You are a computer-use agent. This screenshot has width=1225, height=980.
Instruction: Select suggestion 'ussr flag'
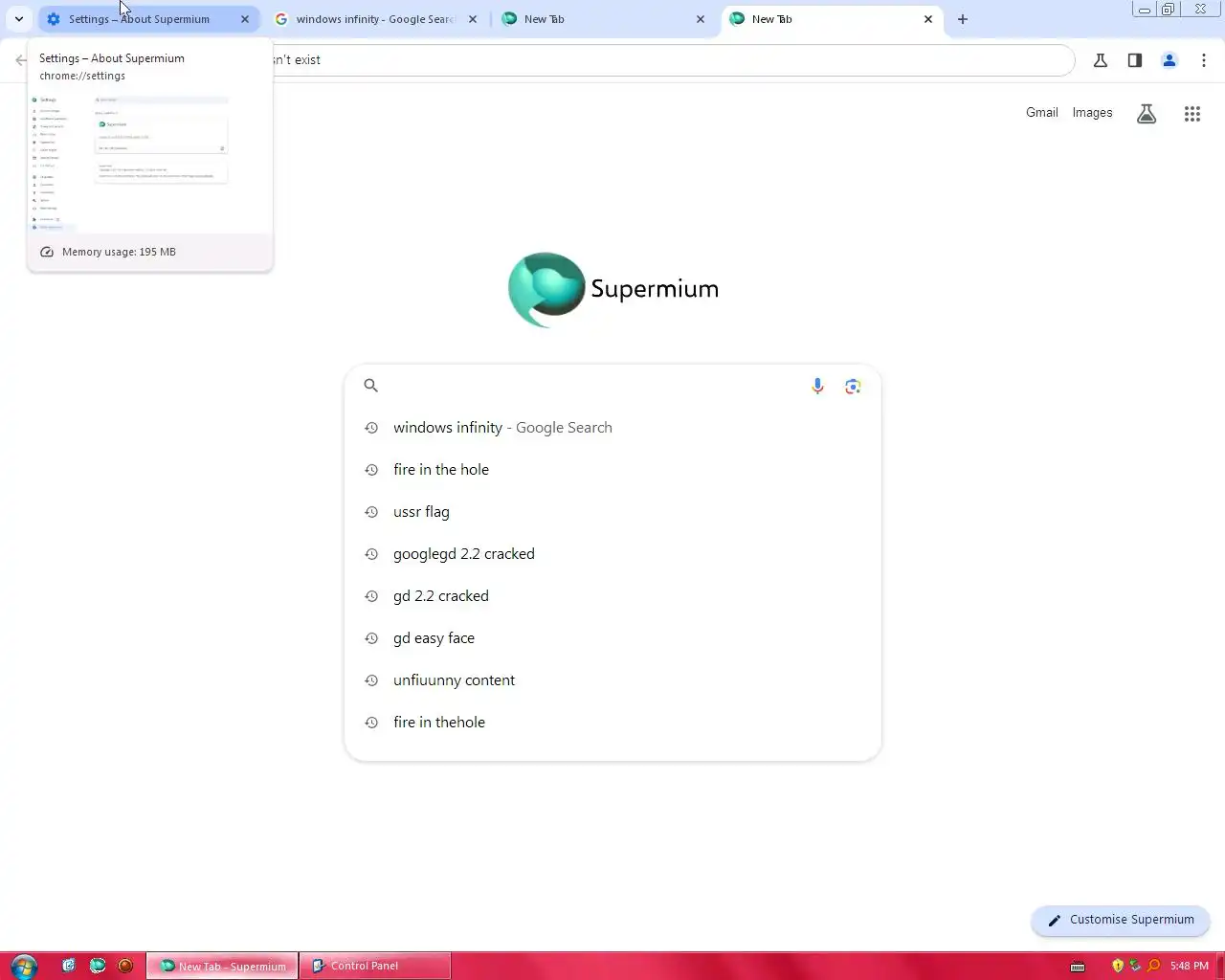coord(612,512)
